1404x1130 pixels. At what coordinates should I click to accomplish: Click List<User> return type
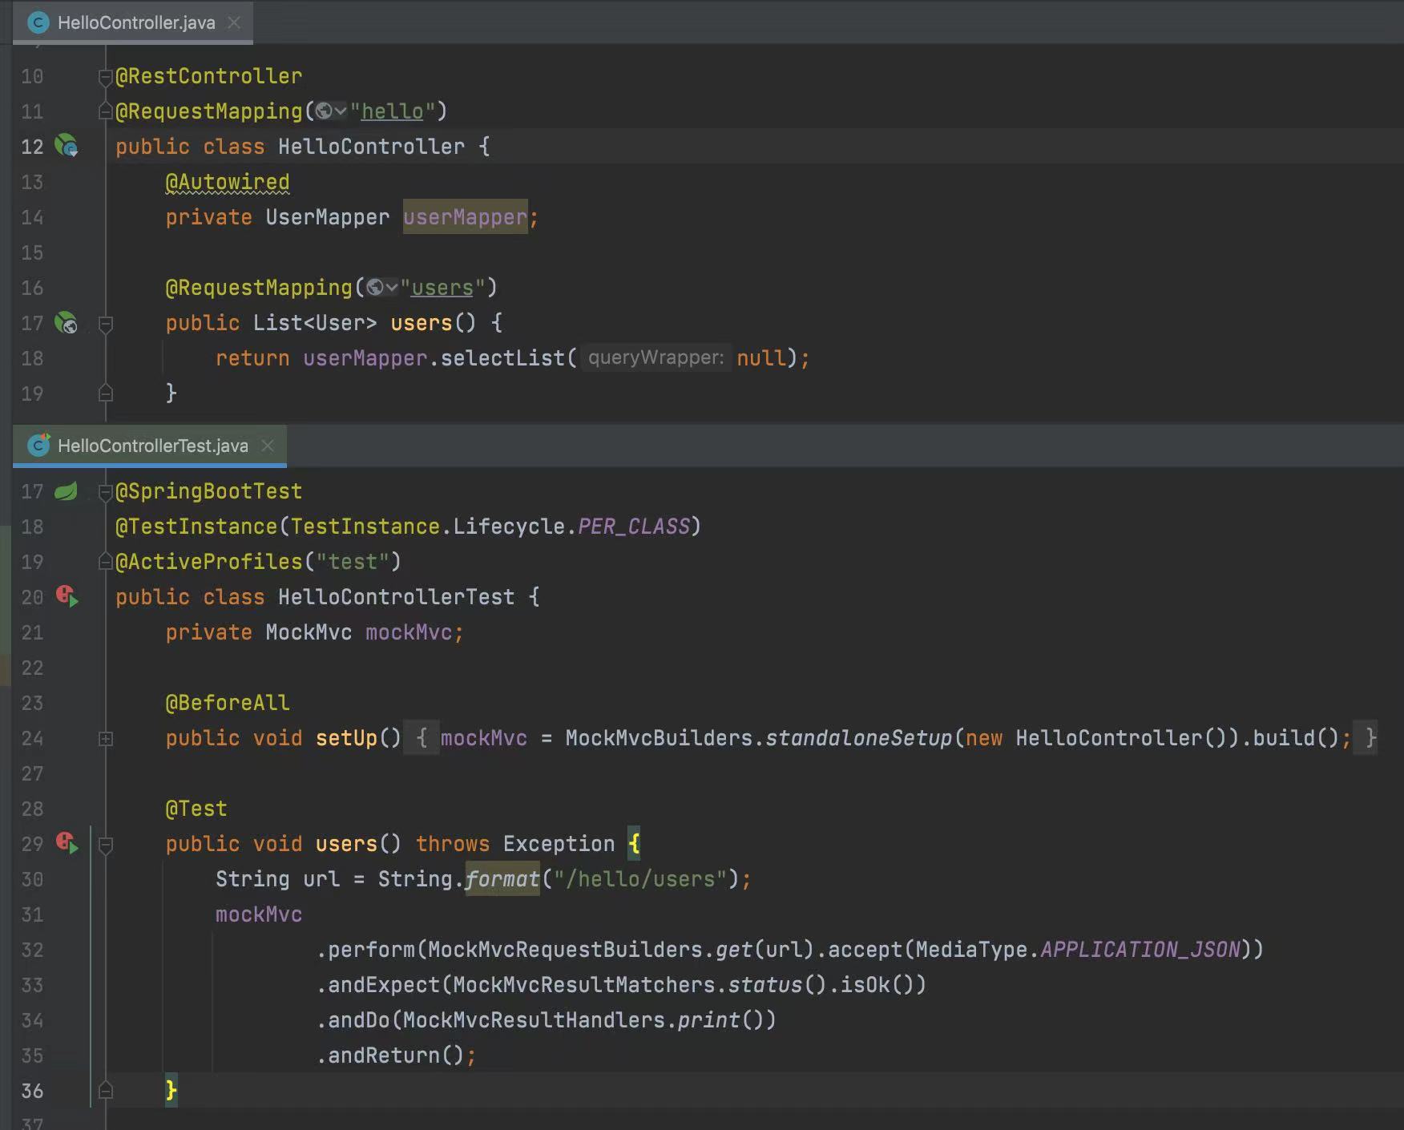click(x=314, y=323)
